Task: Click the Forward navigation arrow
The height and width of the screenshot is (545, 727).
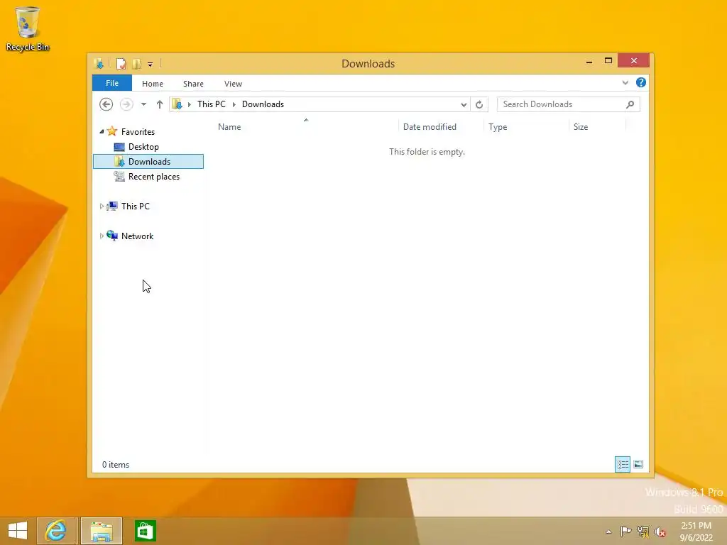Action: [x=126, y=104]
